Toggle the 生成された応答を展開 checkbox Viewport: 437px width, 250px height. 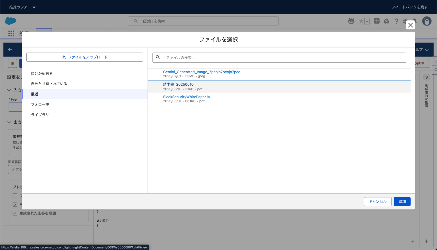click(x=15, y=213)
